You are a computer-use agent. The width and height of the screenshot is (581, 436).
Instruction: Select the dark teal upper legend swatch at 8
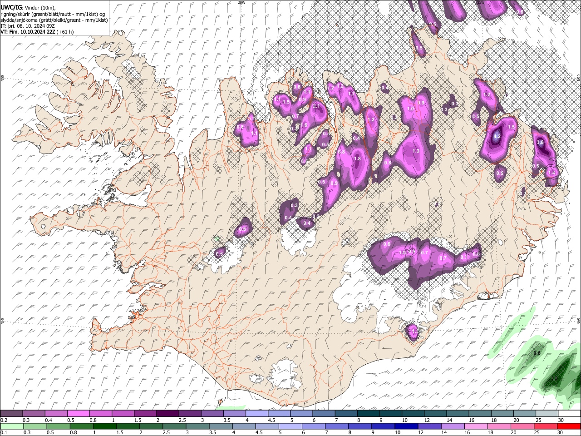click(368, 414)
